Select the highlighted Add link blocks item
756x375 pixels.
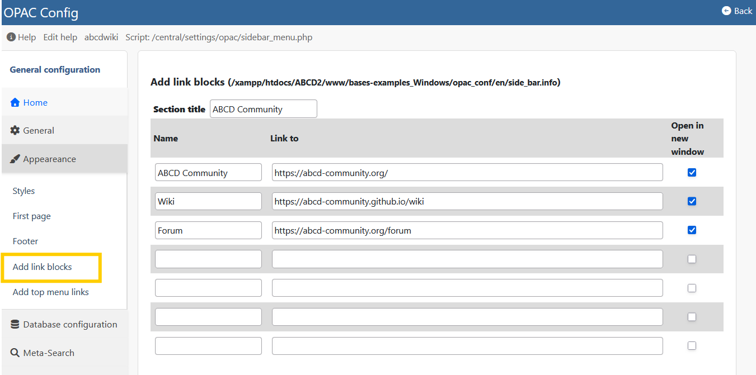pos(43,267)
